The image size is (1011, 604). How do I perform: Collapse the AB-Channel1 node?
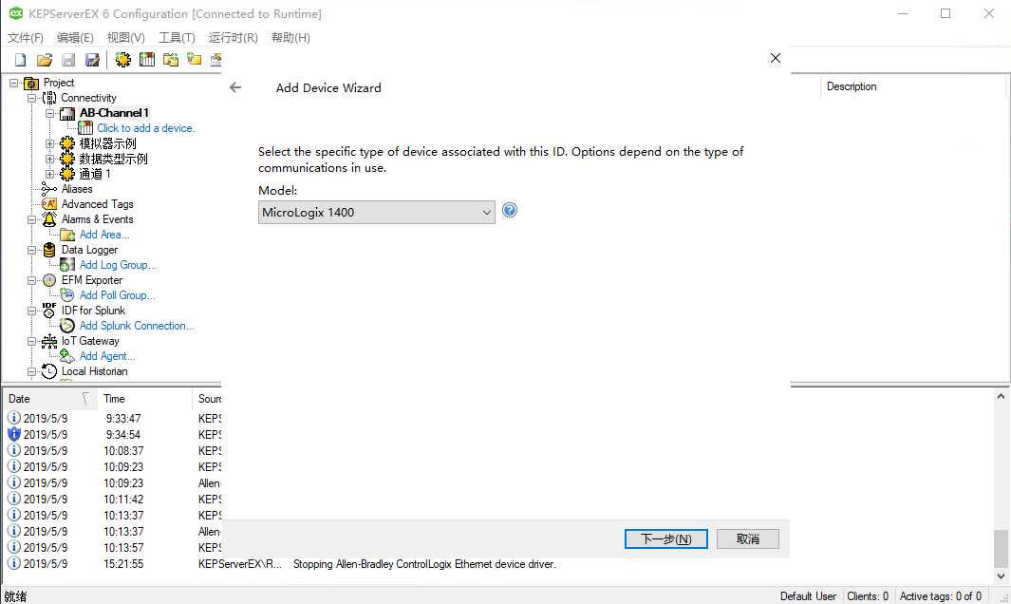[49, 114]
